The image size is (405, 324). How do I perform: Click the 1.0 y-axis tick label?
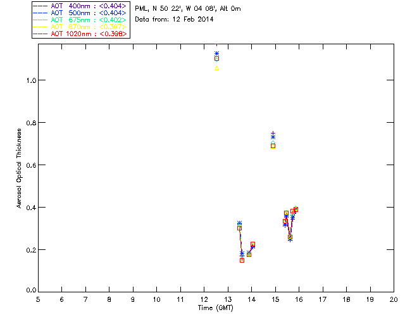(31, 80)
